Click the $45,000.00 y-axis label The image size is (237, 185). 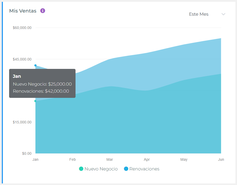[22, 59]
